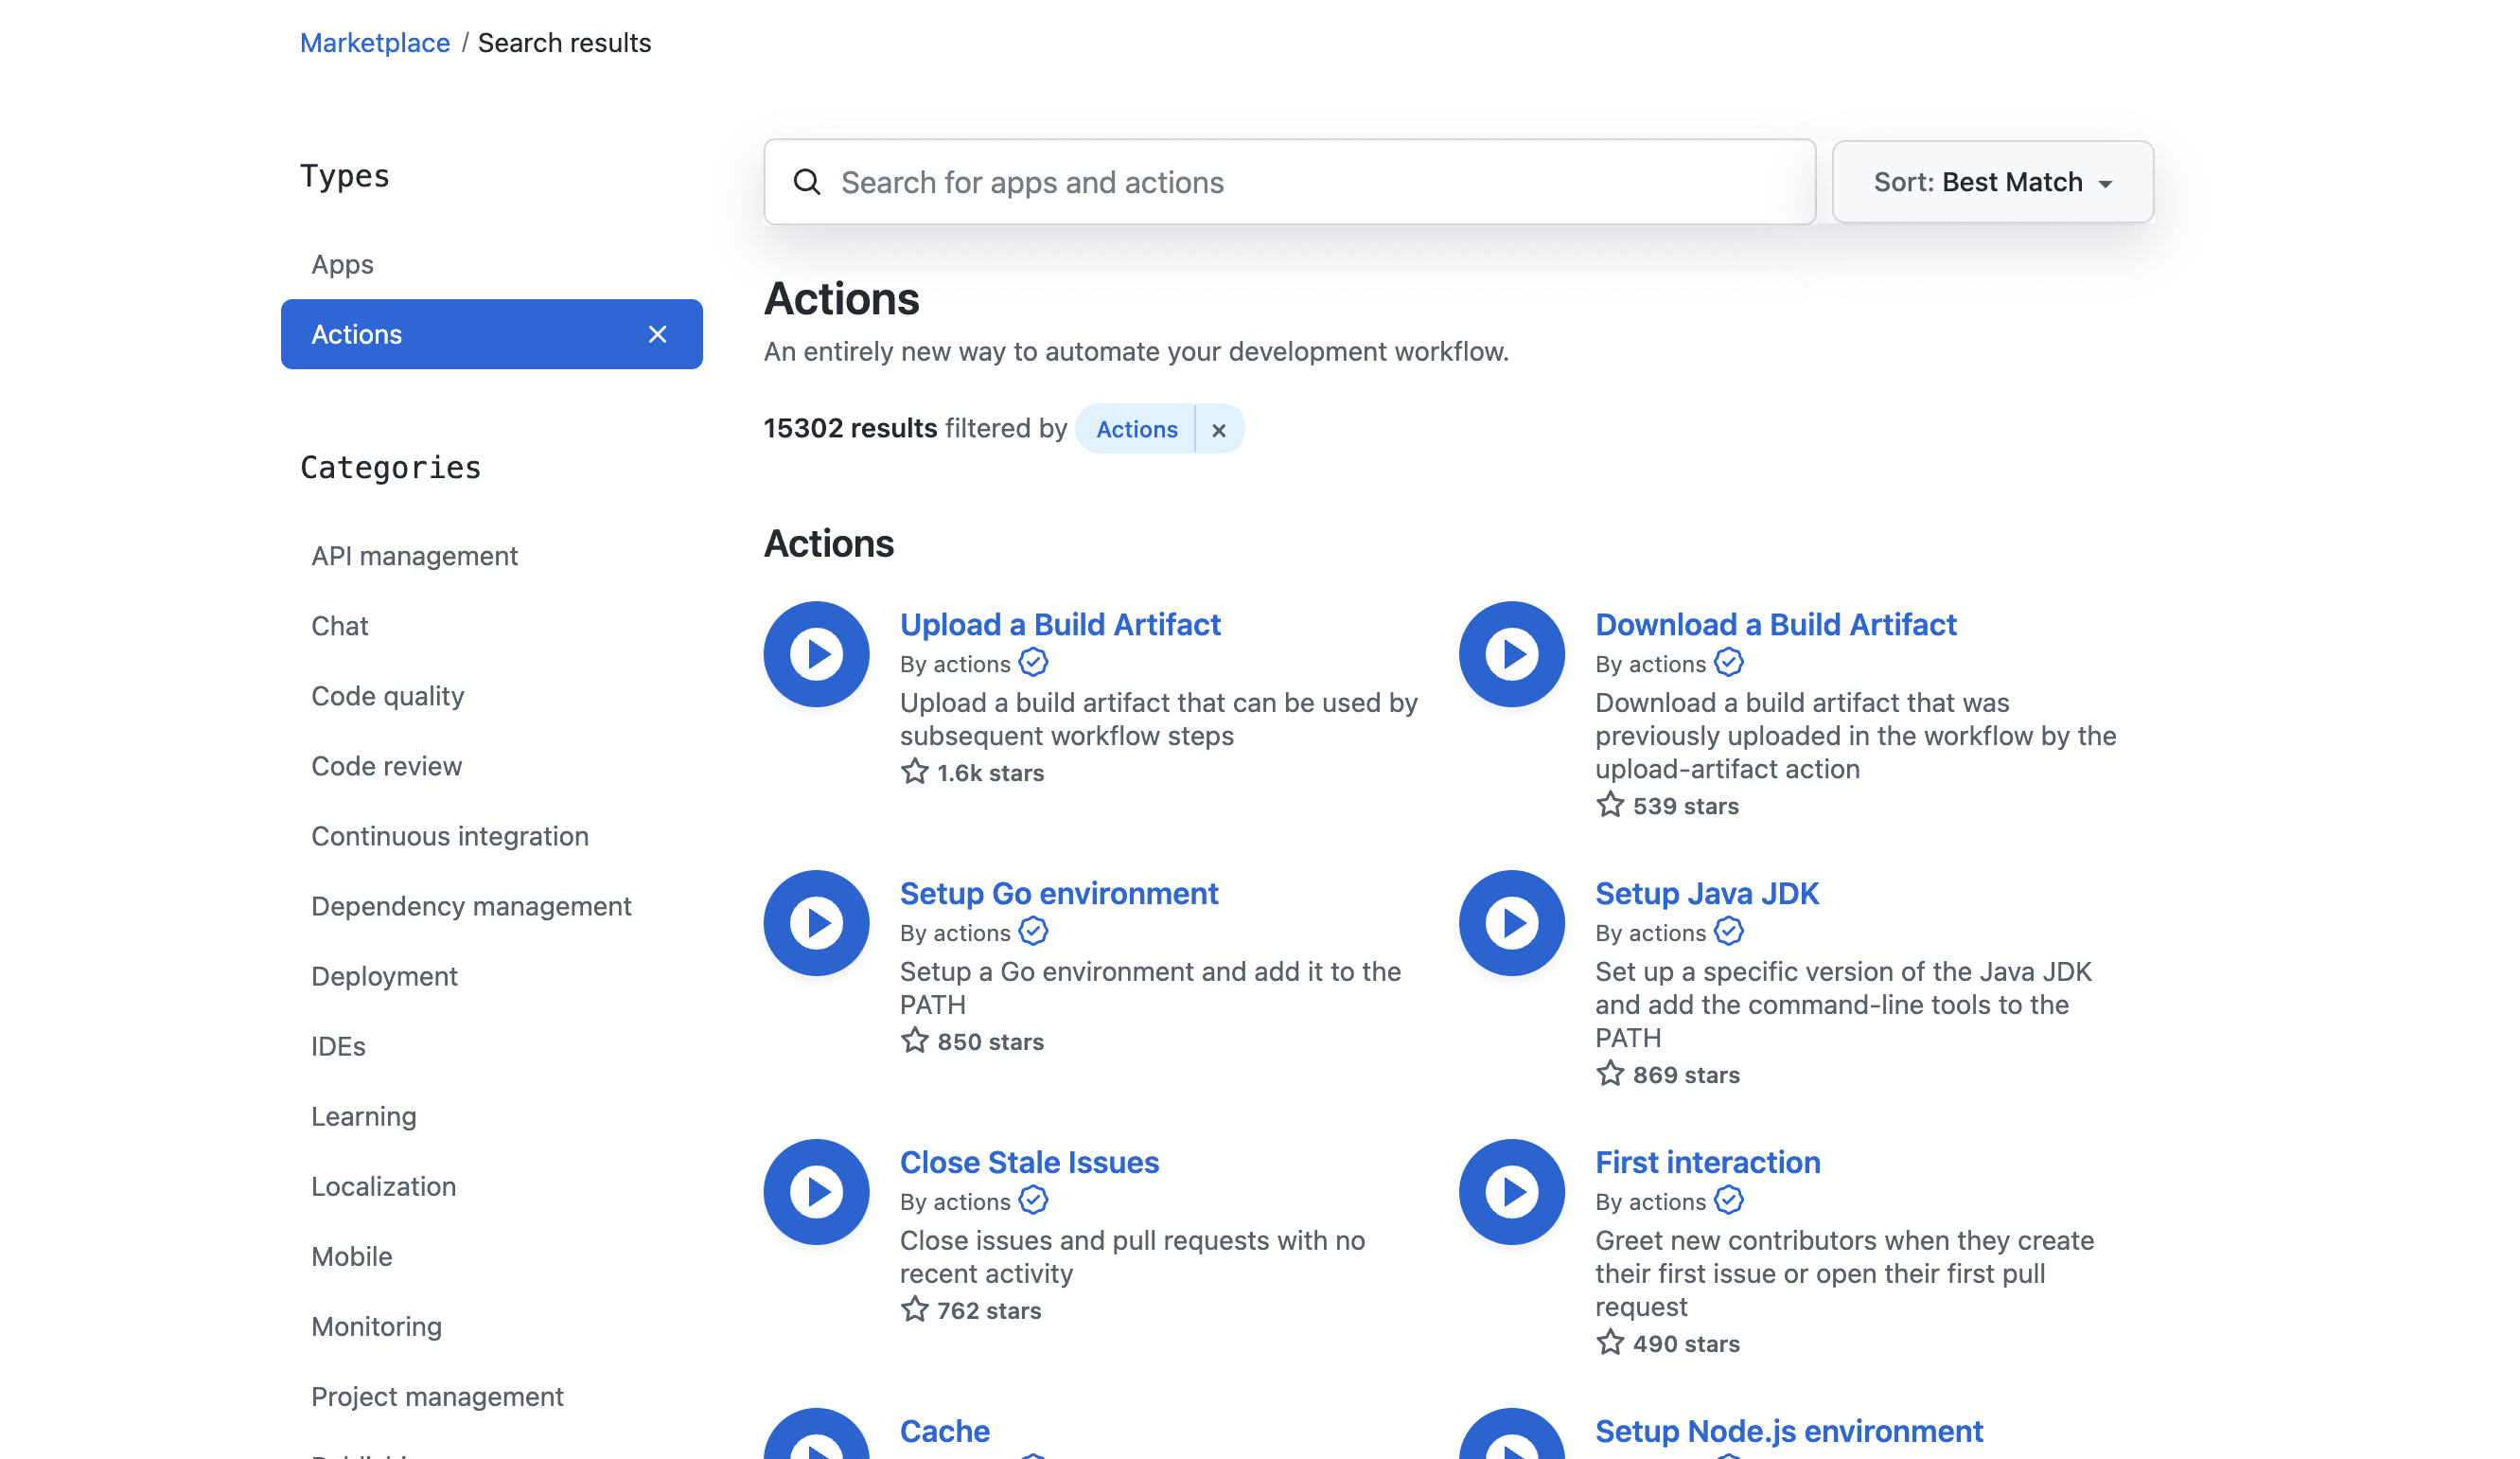Filter by Code review category

click(x=386, y=767)
